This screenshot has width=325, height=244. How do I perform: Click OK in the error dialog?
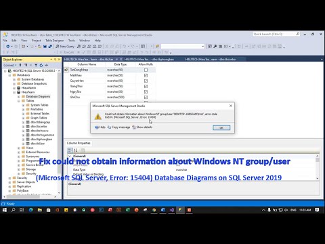[x=221, y=127]
